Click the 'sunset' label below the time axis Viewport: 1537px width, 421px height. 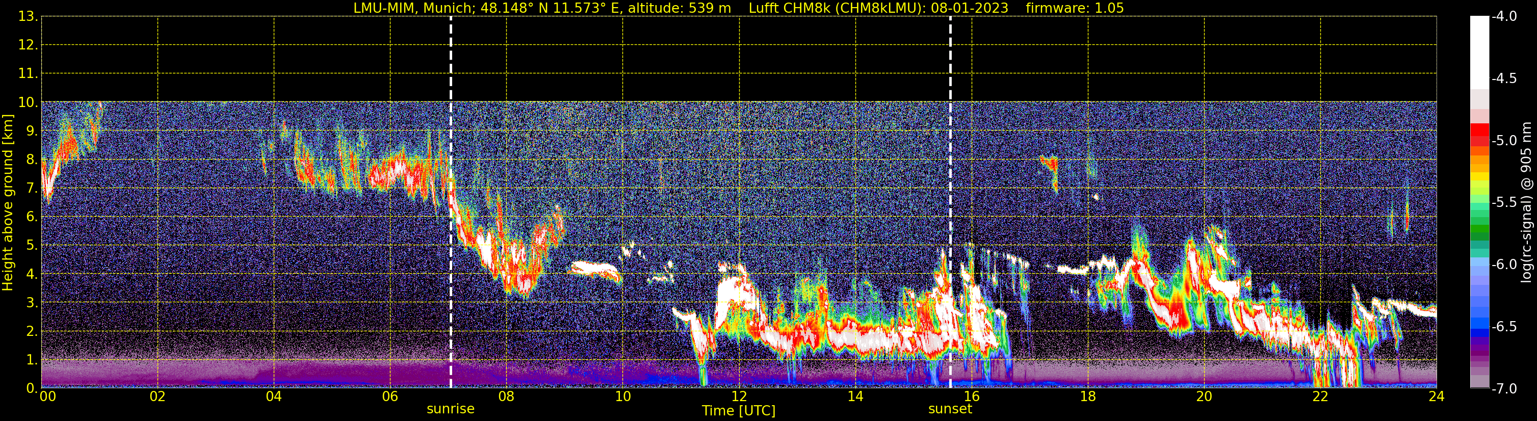(x=950, y=409)
